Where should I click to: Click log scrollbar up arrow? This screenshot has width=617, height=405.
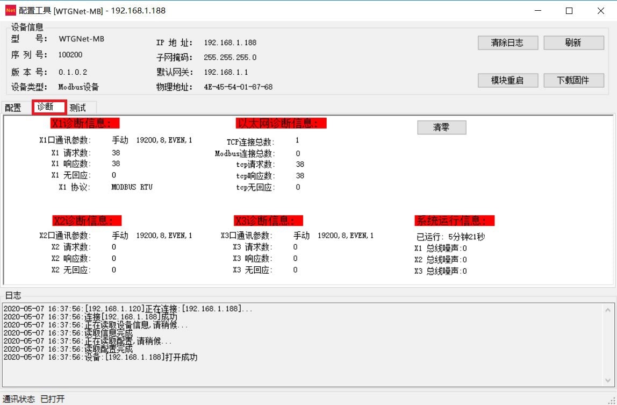608,310
